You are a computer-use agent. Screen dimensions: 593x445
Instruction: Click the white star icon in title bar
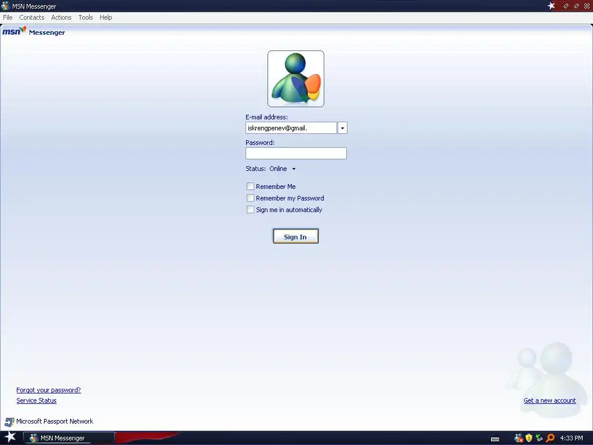point(551,6)
